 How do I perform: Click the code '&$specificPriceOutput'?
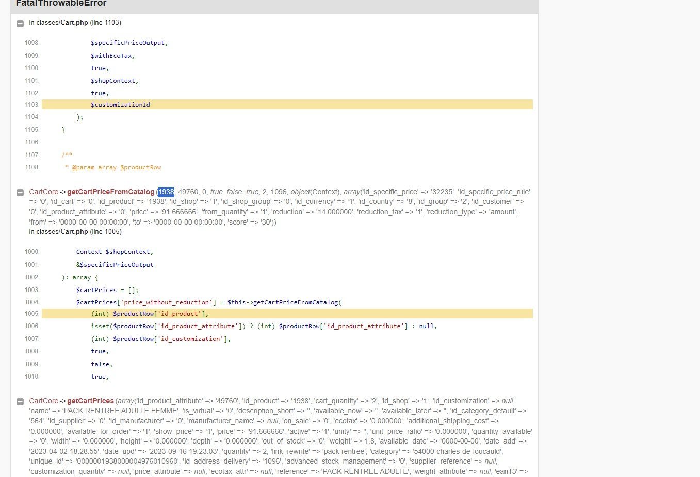coord(115,265)
